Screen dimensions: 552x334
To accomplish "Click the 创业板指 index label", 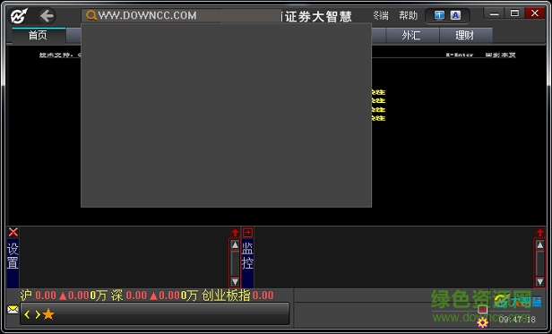I will tap(226, 295).
